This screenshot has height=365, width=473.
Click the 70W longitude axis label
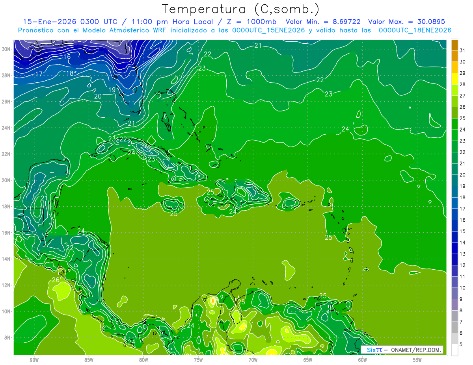[x=253, y=360]
